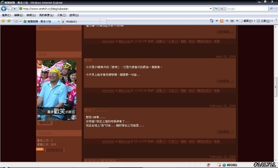Click 刪除 on the 12:00 PM post
Viewport: 278px width, 168px height.
click(184, 41)
